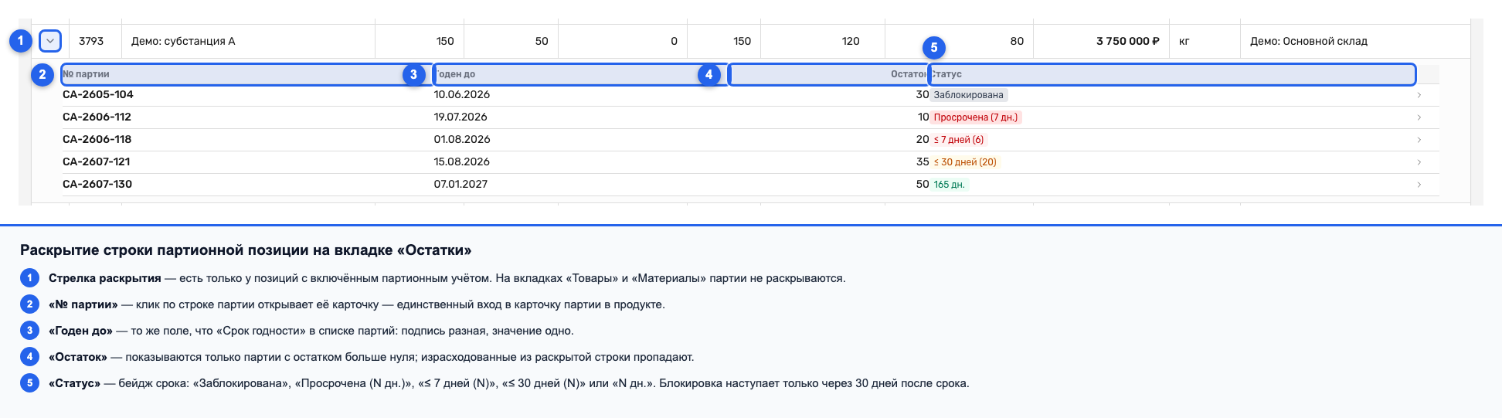Click remaining quantity 30 in CA-2605-104 row

pyautogui.click(x=923, y=95)
